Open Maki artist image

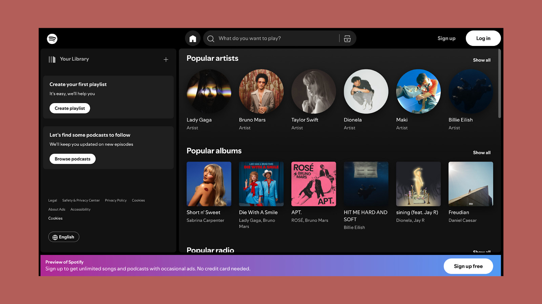point(418,92)
